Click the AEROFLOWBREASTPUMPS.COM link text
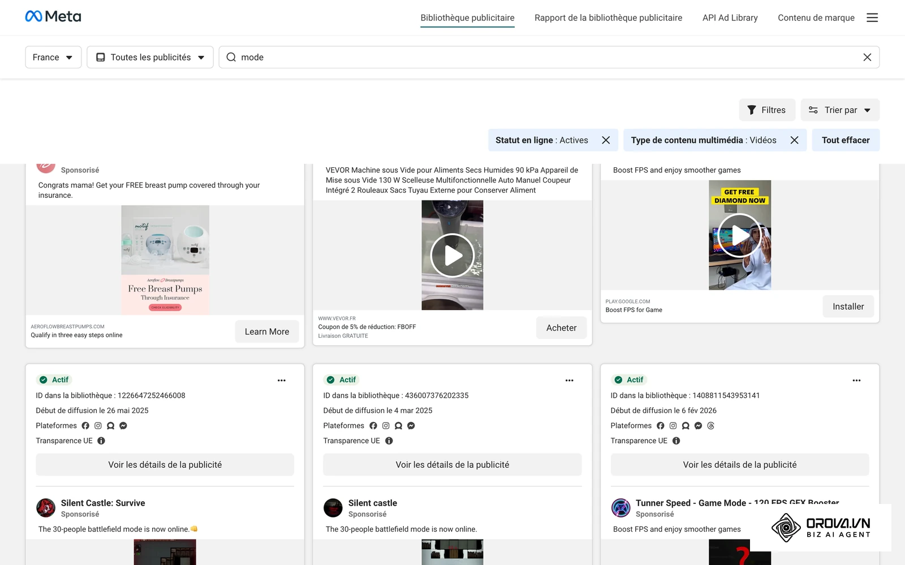The image size is (905, 565). coord(67,327)
